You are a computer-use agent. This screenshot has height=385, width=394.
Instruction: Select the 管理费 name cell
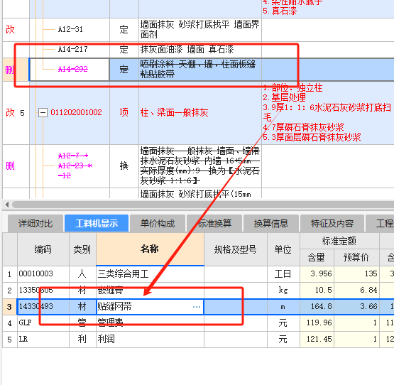[x=150, y=323]
